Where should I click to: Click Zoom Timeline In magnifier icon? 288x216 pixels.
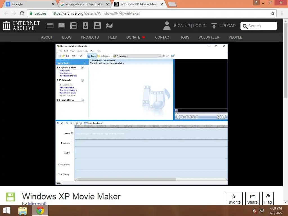click(x=67, y=123)
